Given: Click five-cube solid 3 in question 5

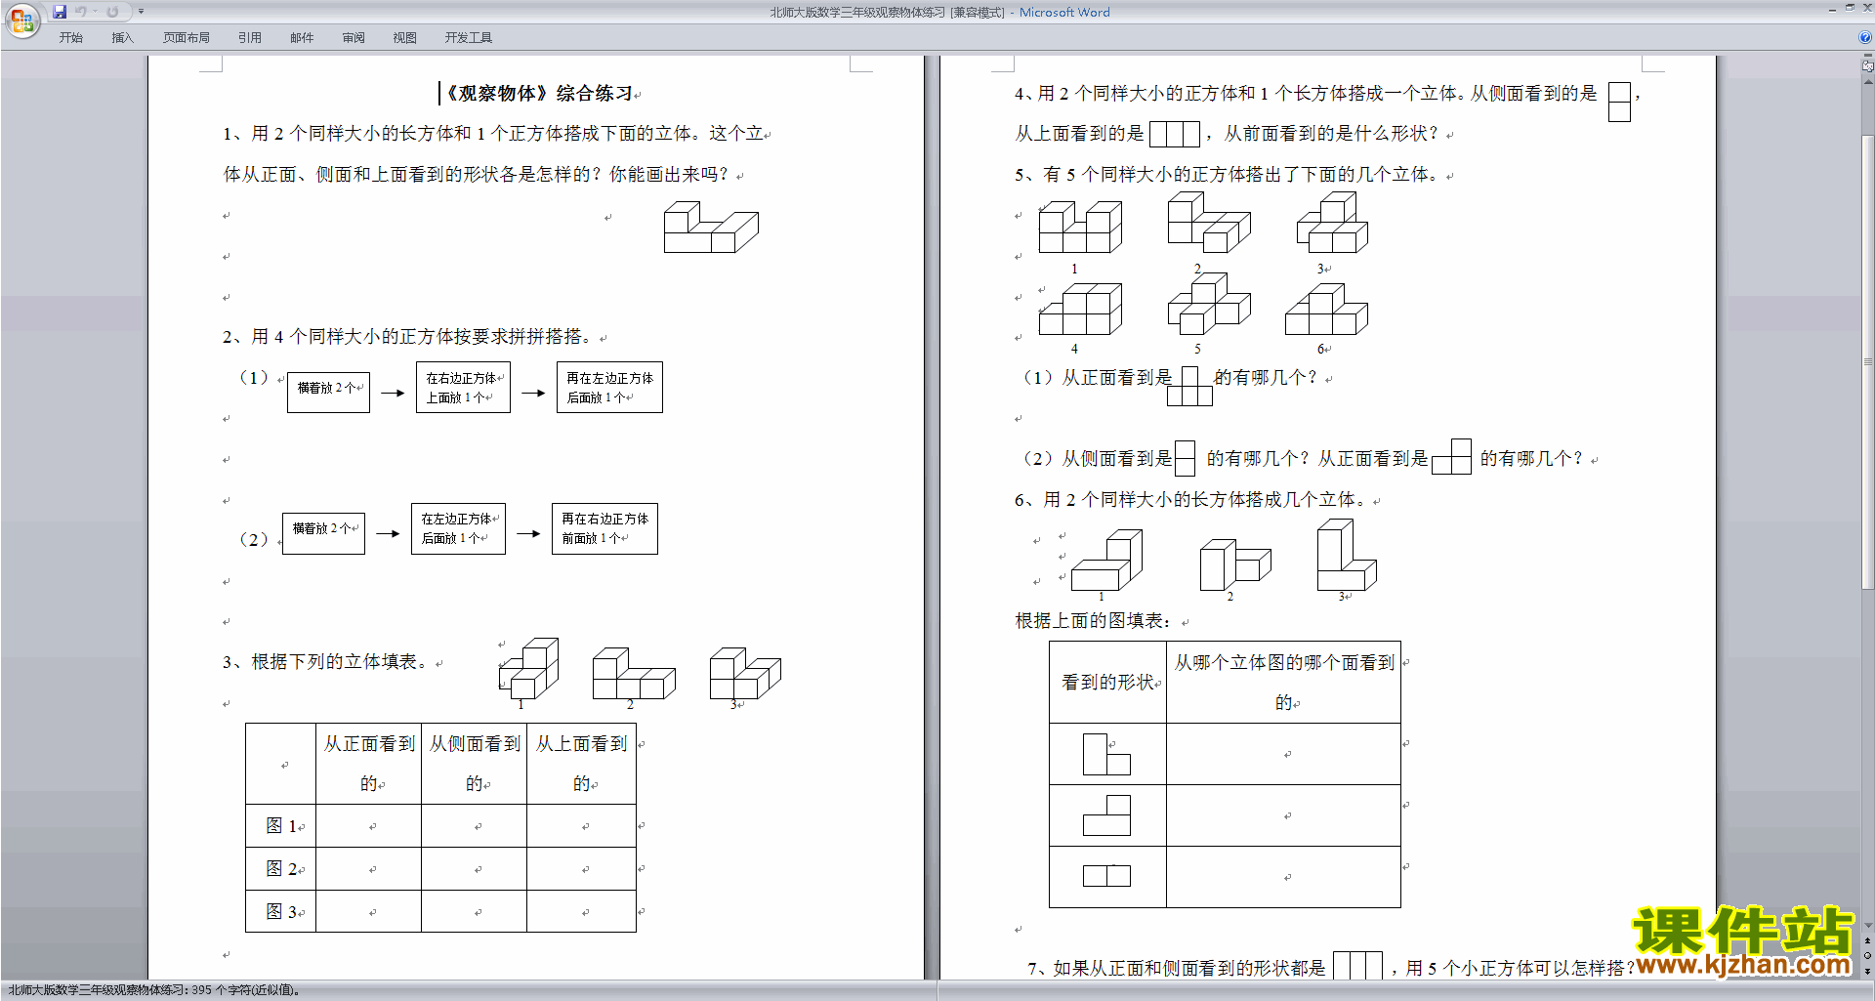Looking at the screenshot, I should [1332, 223].
